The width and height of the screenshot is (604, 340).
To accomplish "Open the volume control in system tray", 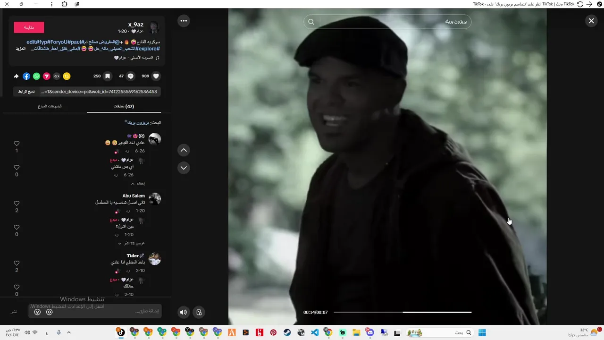I will coord(27,332).
